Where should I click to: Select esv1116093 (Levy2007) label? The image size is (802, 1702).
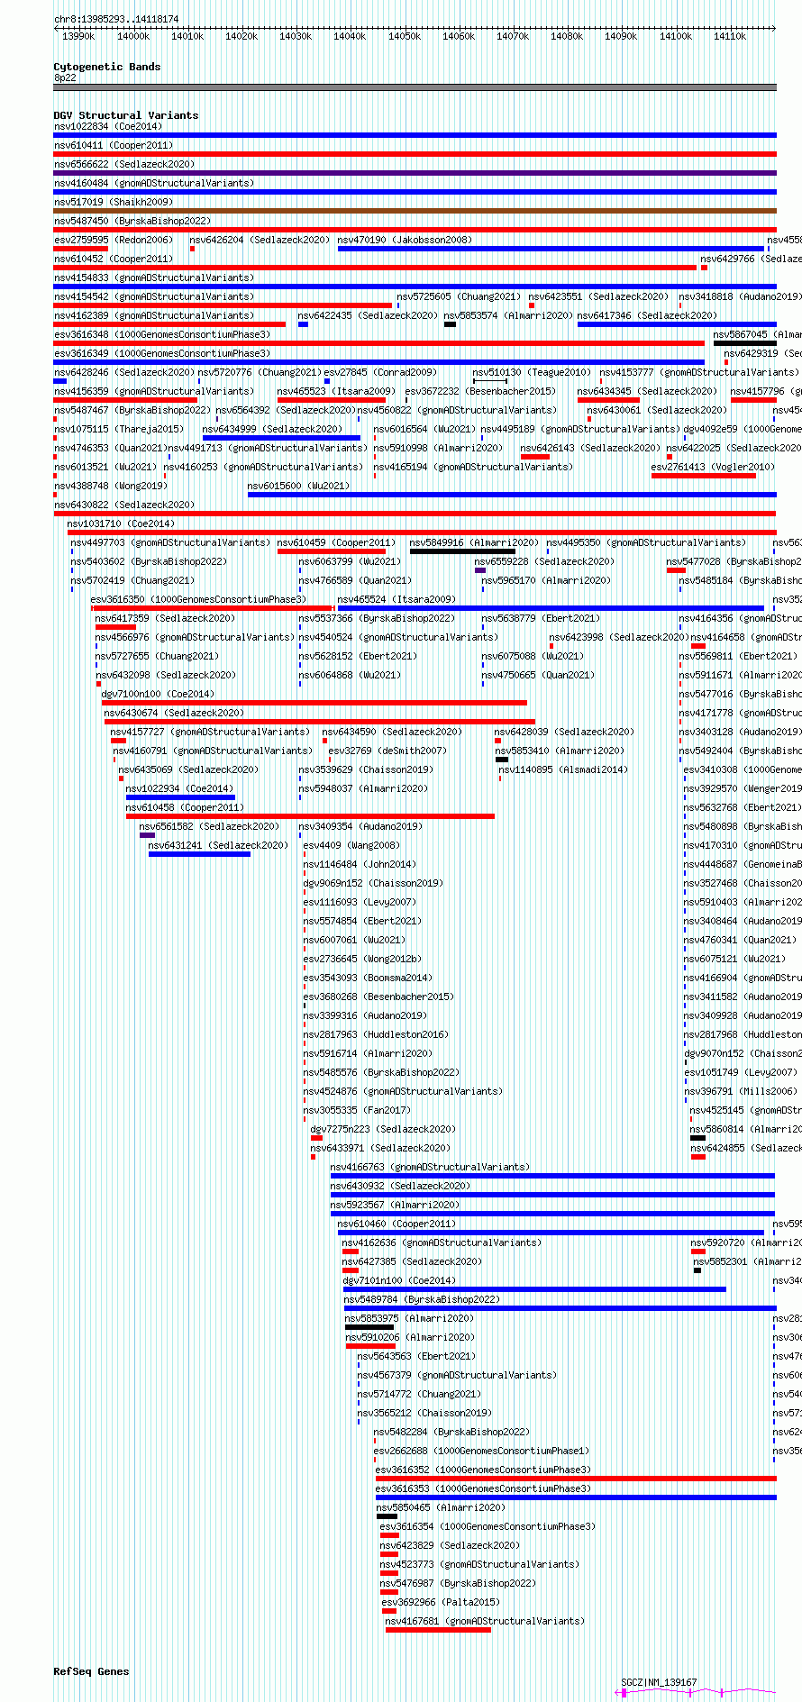(x=360, y=902)
